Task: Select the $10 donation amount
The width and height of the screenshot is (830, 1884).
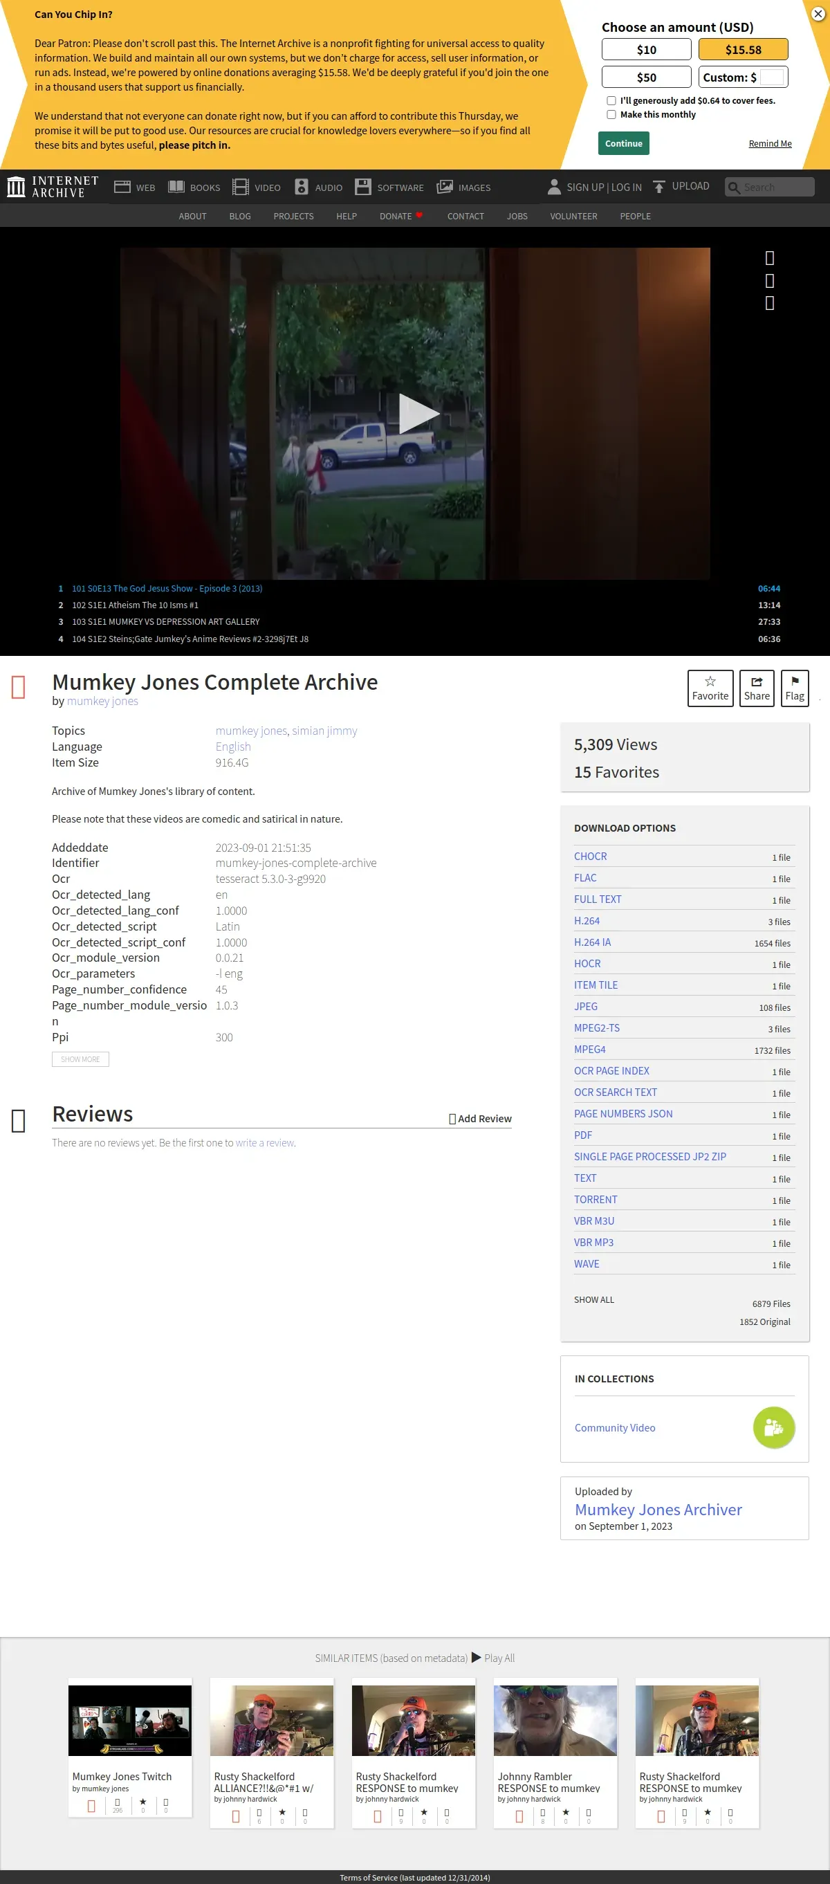Action: click(x=646, y=50)
